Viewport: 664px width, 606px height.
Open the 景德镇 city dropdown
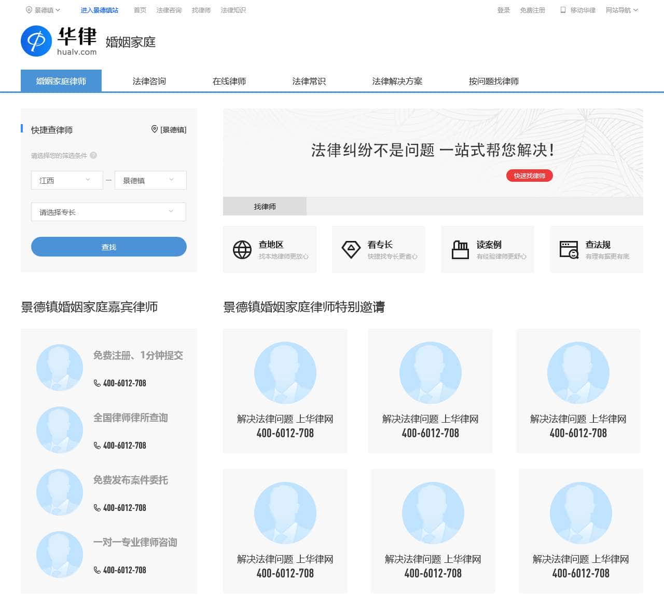coord(150,180)
